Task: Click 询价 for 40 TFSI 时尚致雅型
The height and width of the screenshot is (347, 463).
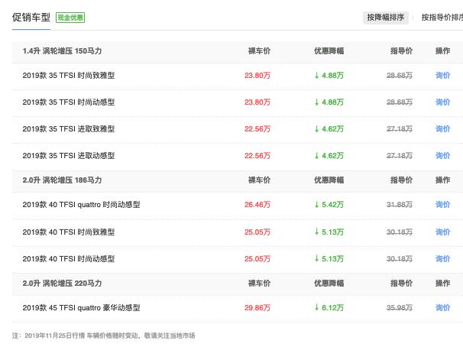Action: point(442,232)
